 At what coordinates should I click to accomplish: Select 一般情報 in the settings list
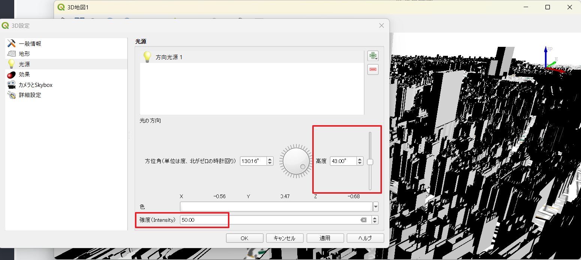click(x=66, y=43)
